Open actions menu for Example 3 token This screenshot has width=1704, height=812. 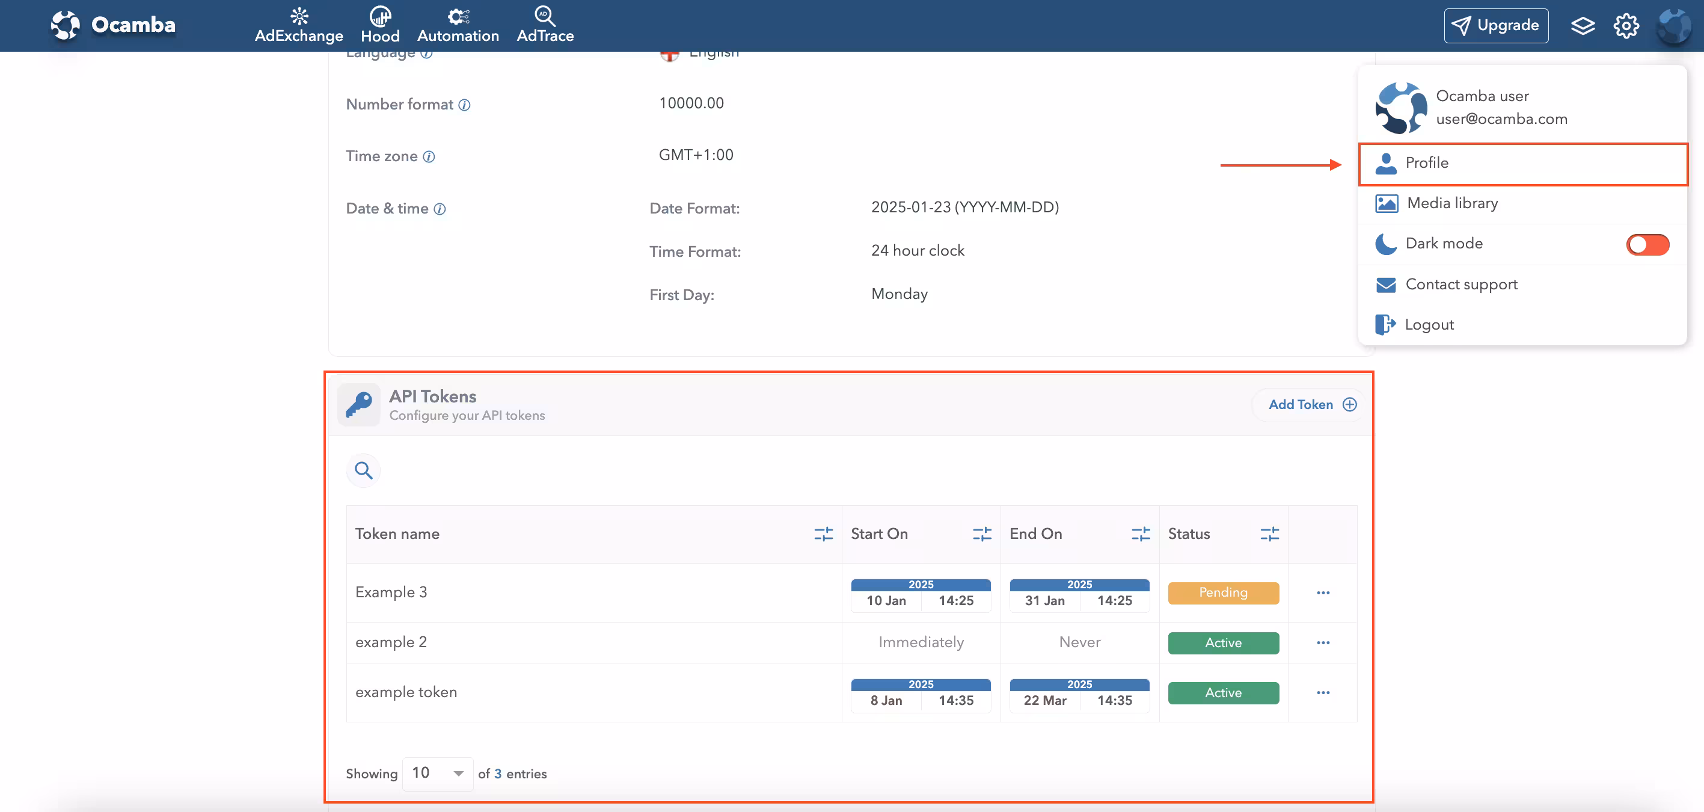1322,593
